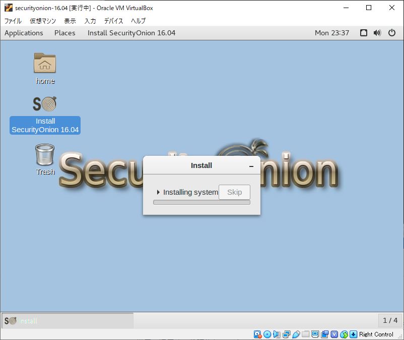Expand the Installing system details triangle

(x=158, y=192)
